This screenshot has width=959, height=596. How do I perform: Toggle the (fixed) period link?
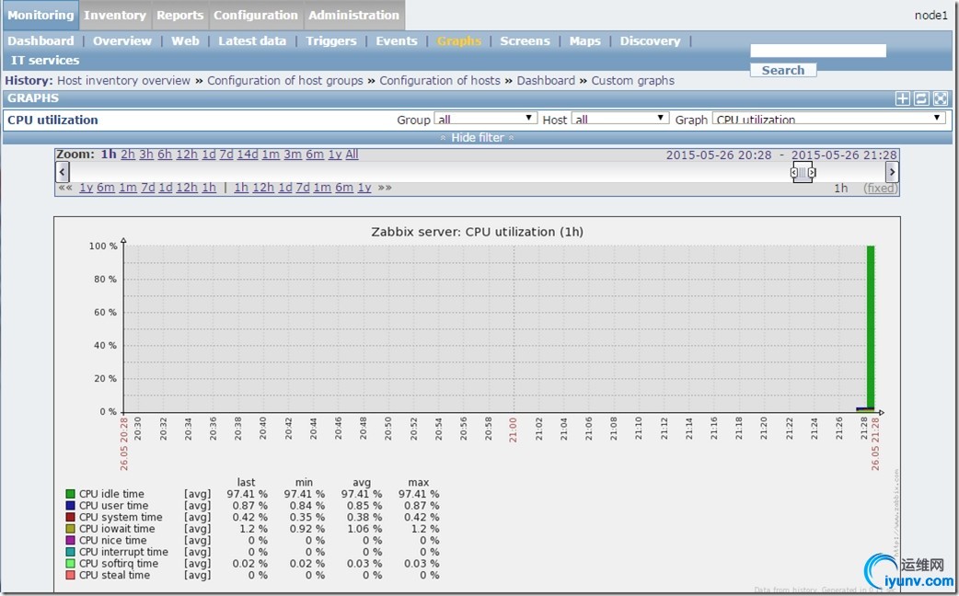(880, 189)
